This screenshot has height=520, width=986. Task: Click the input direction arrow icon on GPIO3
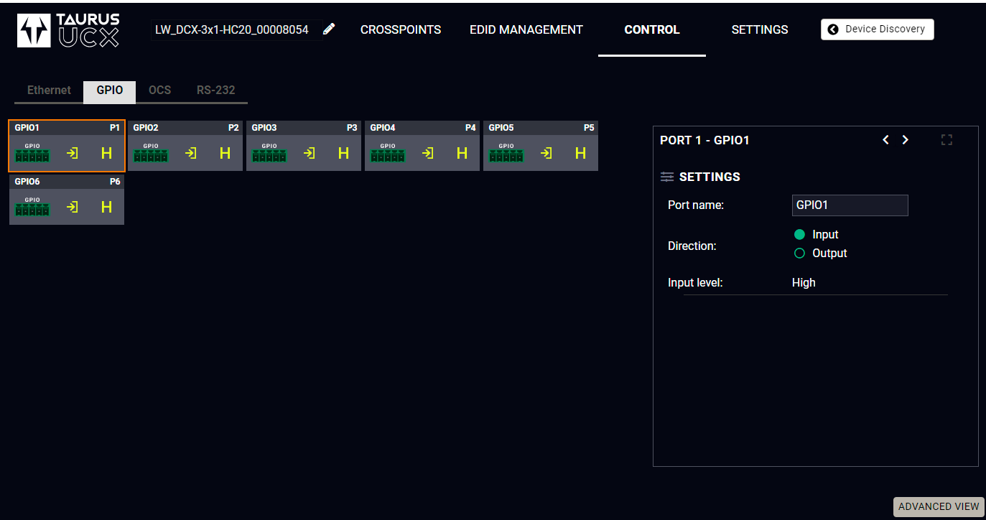tap(310, 153)
